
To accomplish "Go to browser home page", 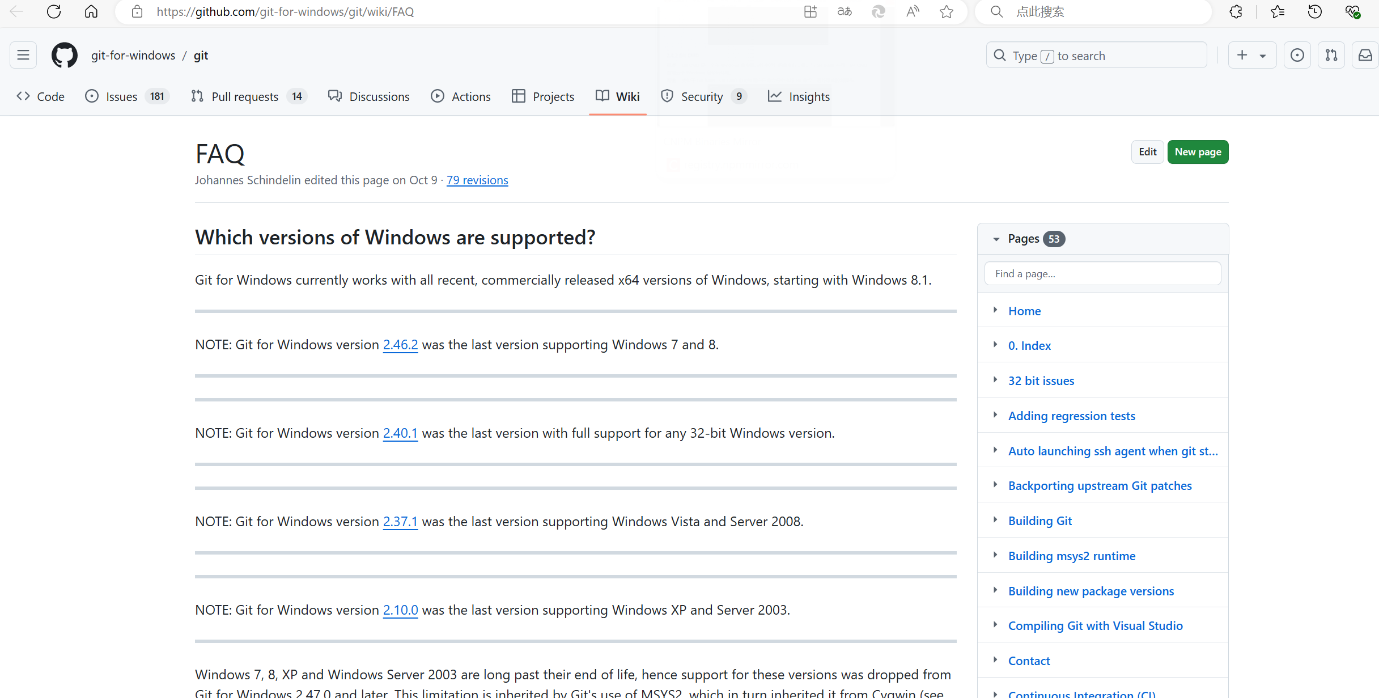I will click(91, 12).
